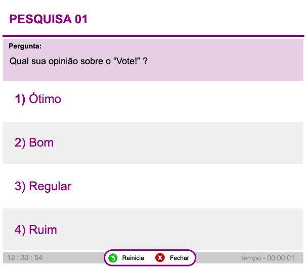Click the question text about "Vote!"
This screenshot has height=269, width=306.
pos(78,61)
